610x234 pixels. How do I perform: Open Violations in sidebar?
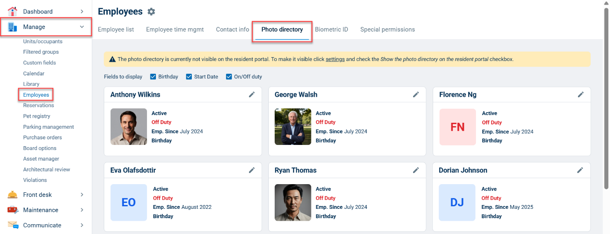pyautogui.click(x=35, y=180)
